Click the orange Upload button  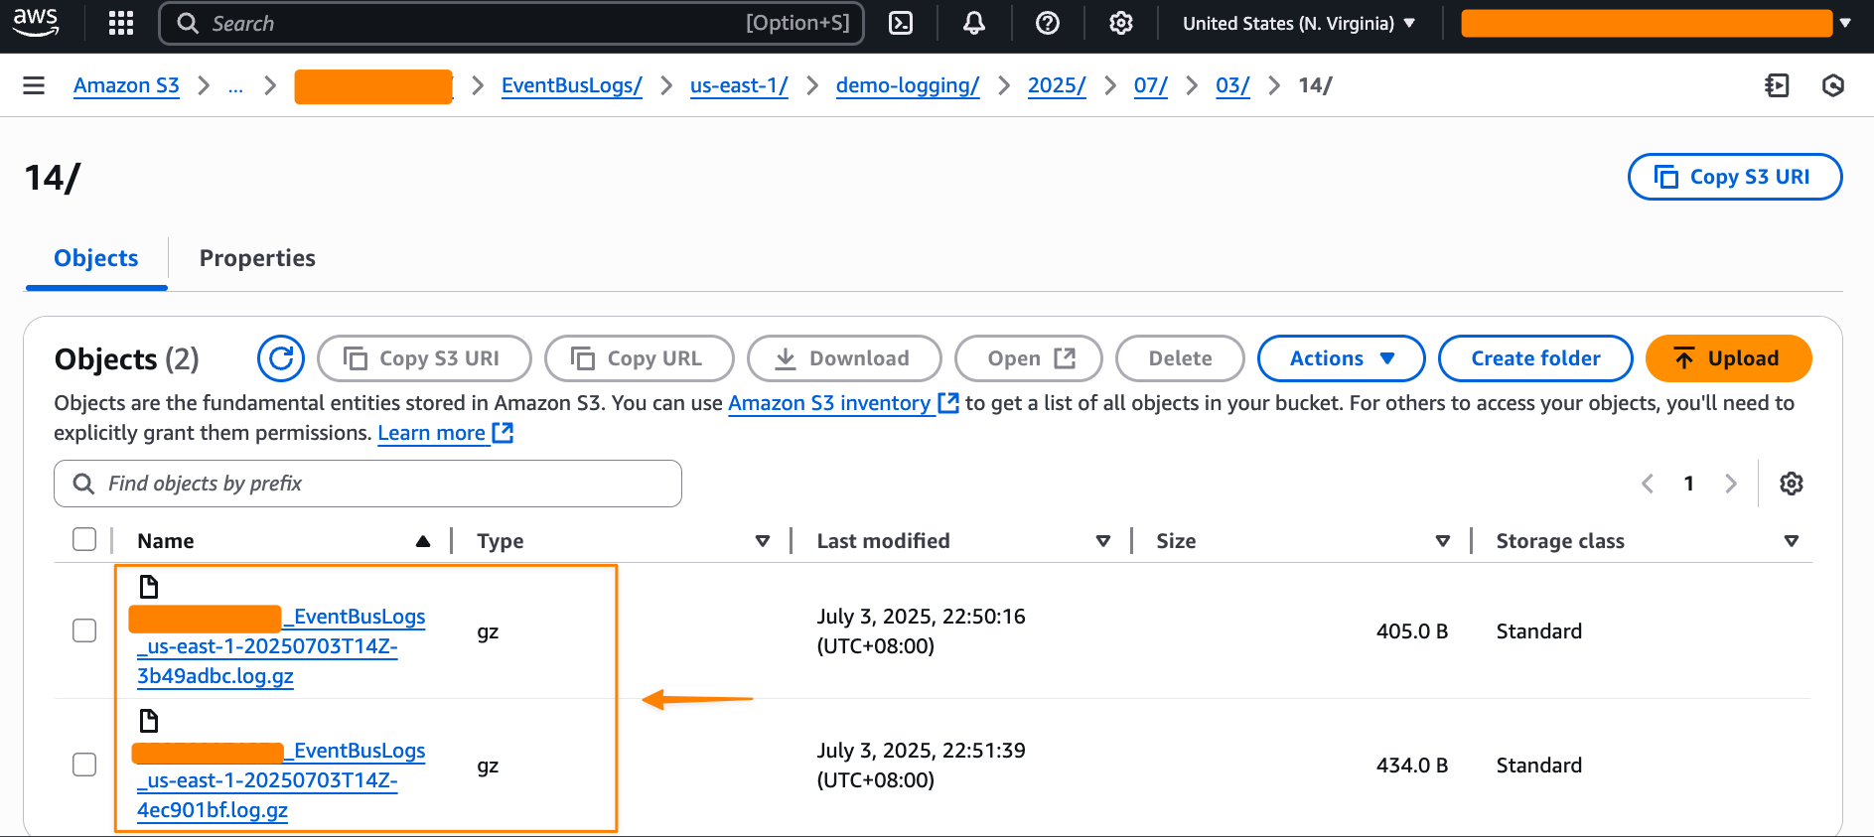1729,358
